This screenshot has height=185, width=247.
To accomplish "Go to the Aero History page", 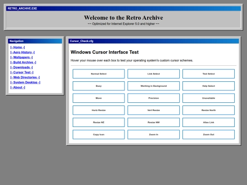I will [x=22, y=53].
